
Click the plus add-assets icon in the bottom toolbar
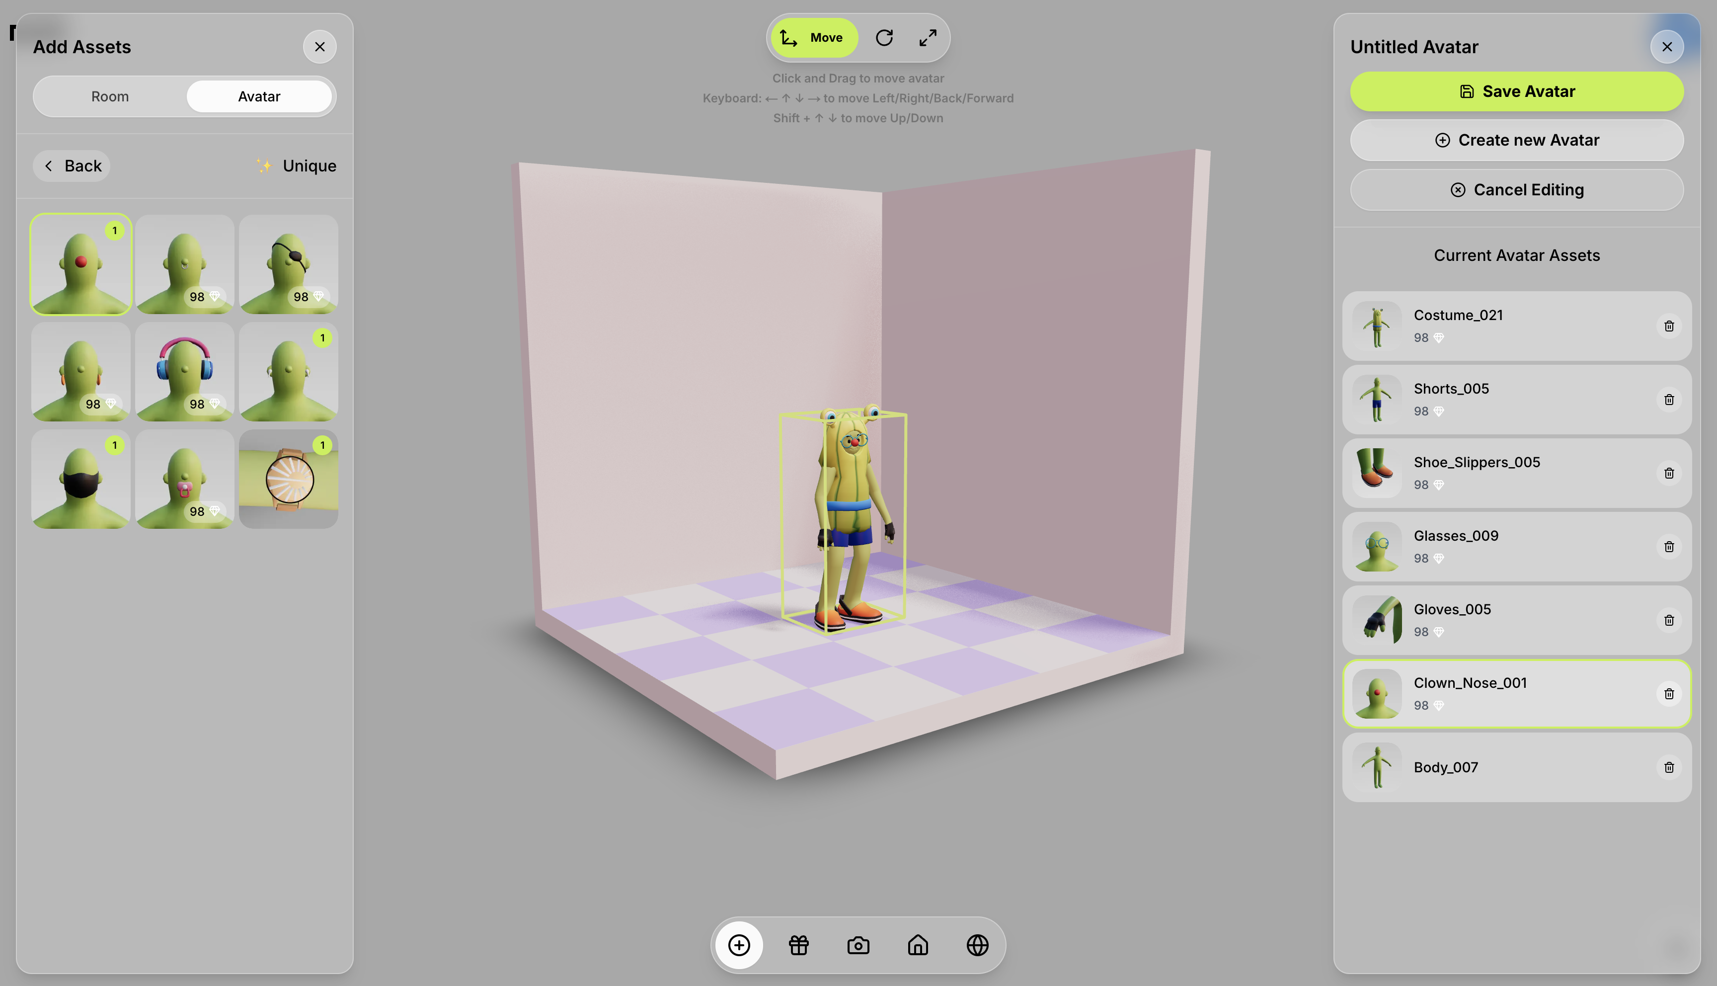[x=739, y=945]
